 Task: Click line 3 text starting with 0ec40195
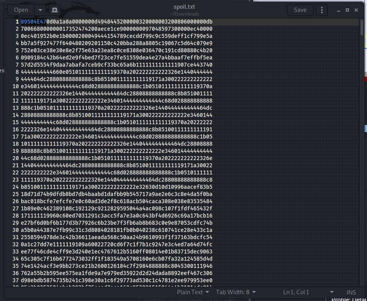[117, 36]
